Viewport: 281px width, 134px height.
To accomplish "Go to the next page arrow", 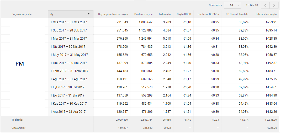I will click(274, 5).
